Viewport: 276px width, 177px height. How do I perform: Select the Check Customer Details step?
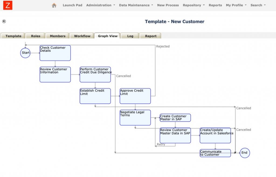[x=55, y=53]
